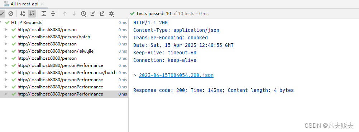Click the Expand All toolbar icon
Image resolution: width=359 pixels, height=132 pixels.
[43, 14]
